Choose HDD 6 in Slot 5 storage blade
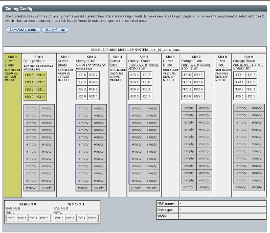The height and width of the screenshot is (233, 270). (134, 75)
